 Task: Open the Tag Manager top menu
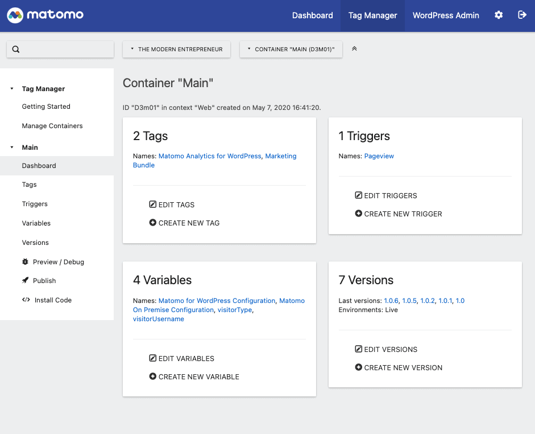[372, 15]
